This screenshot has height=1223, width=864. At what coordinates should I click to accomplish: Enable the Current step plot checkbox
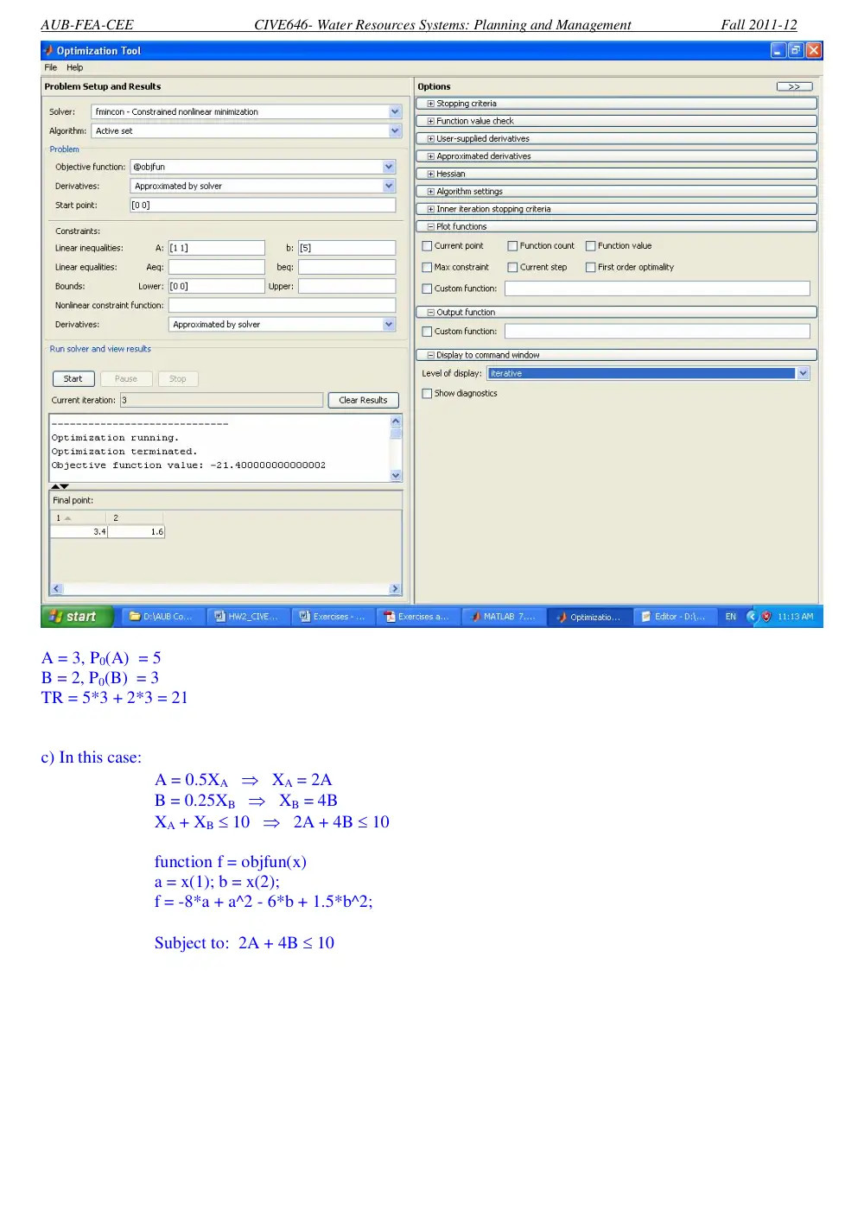[512, 268]
